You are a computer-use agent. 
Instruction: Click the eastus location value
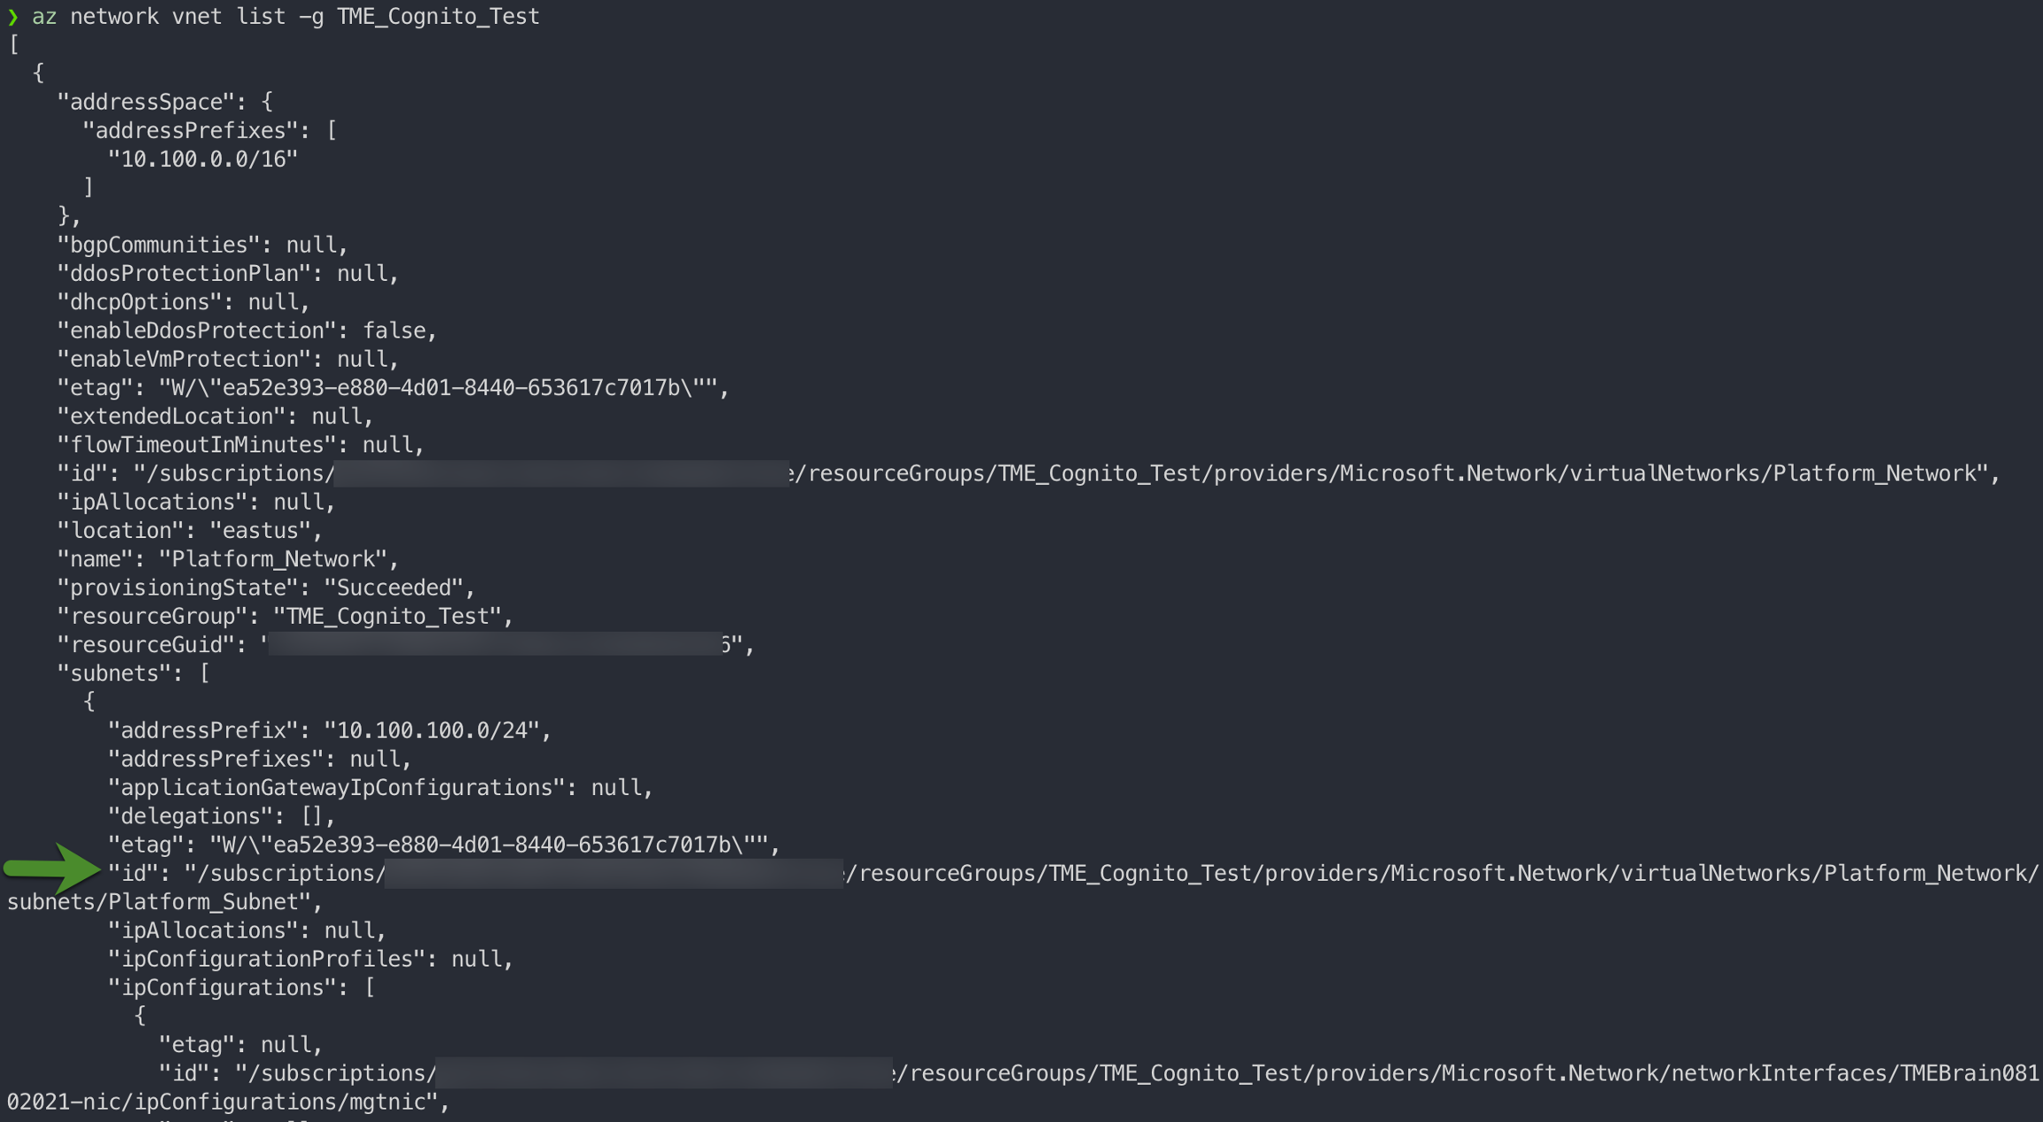tap(261, 531)
